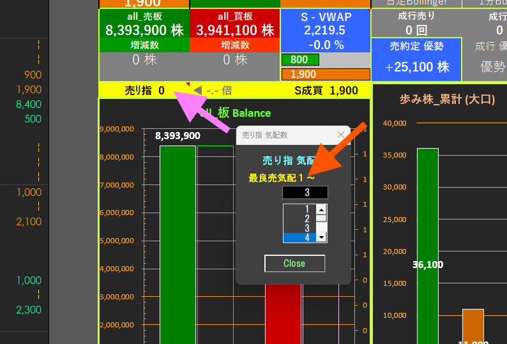The width and height of the screenshot is (507, 344).
Task: Click the tall green 8,393,900 chart bar
Action: 178,243
